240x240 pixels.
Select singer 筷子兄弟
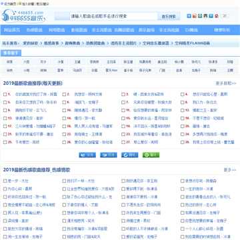pyautogui.click(x=145, y=71)
